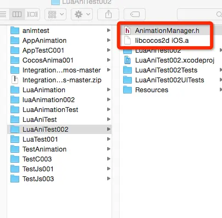Select the LuaAnimation folder icon
This screenshot has height=218, width=222.
point(15,90)
